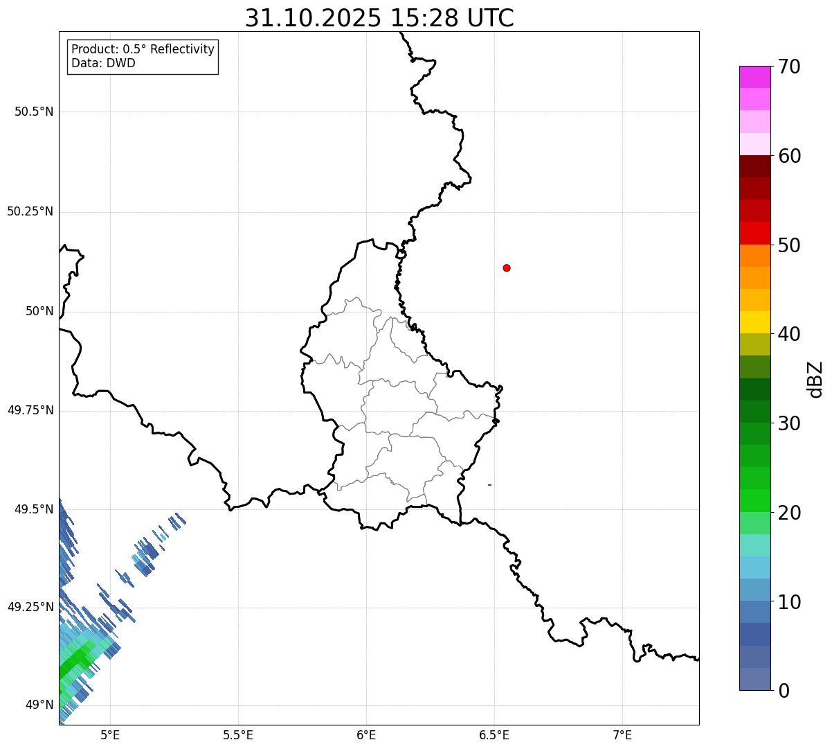Click the '6.5°E' longitude label
This screenshot has height=749, width=832.
[494, 735]
